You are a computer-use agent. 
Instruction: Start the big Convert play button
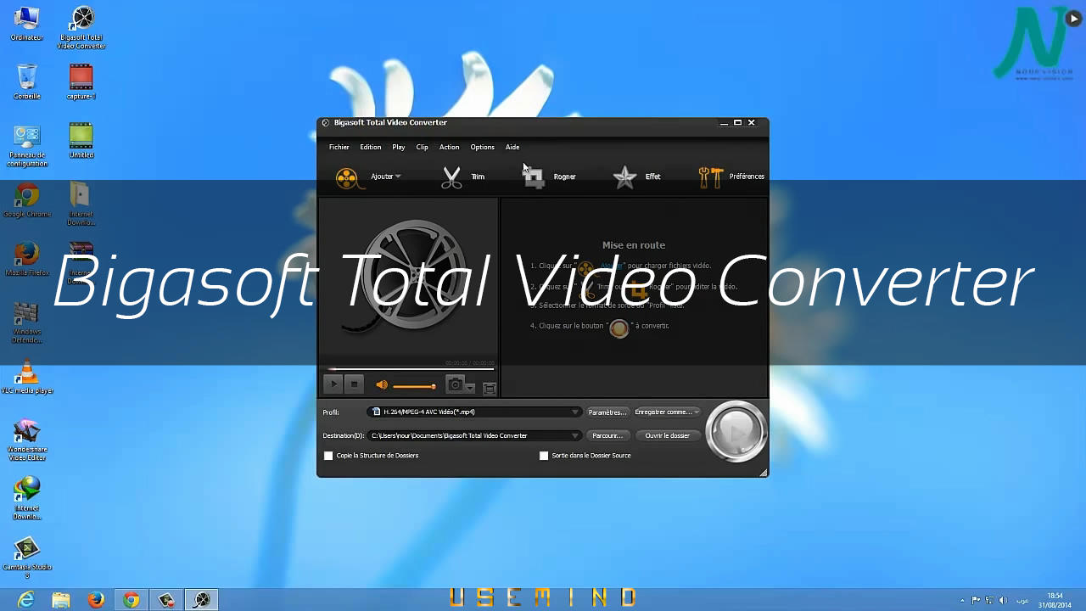pos(736,433)
